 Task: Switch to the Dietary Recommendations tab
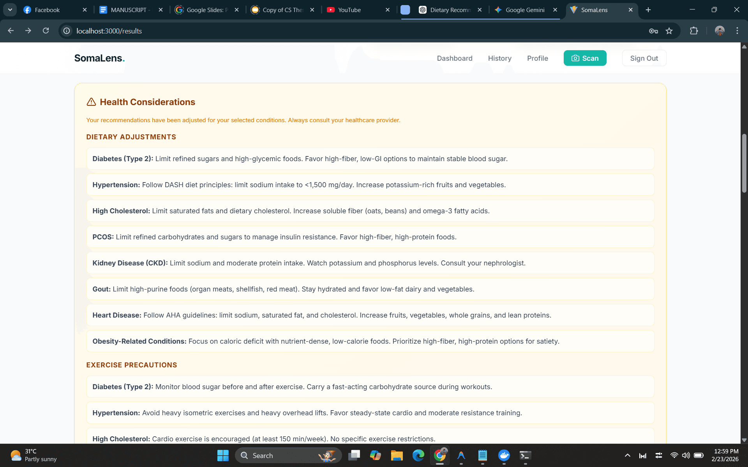coord(450,10)
